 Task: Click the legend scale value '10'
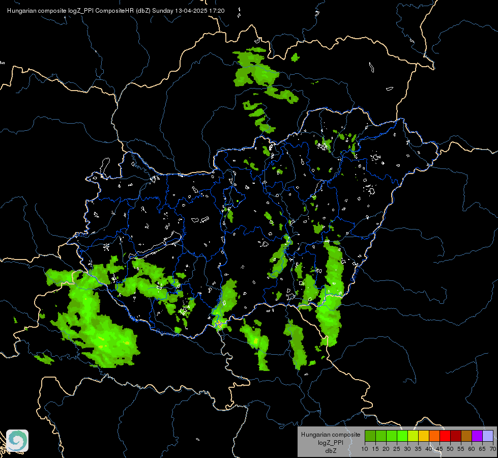pos(365,449)
